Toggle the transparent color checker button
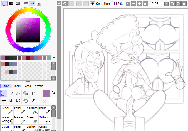 pos(44,102)
